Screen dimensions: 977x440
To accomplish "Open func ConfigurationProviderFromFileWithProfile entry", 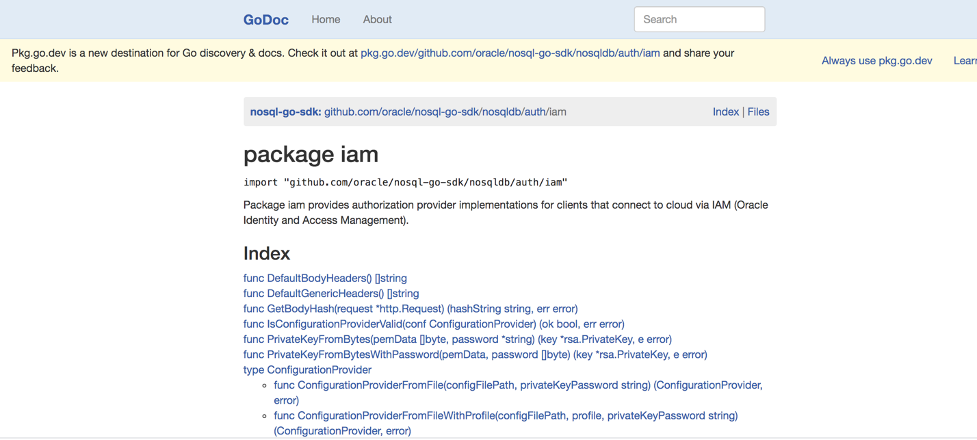I will tap(506, 416).
